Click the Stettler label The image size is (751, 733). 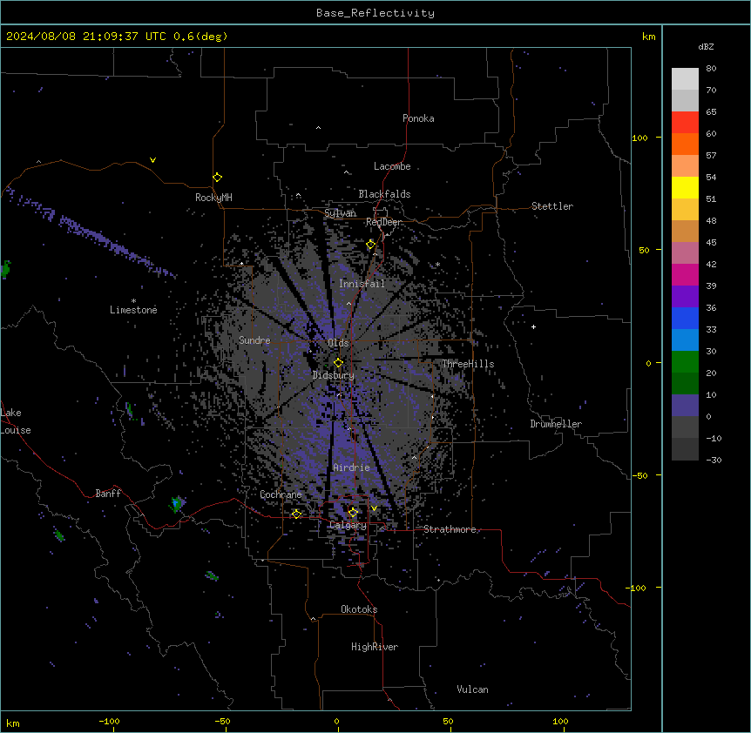pyautogui.click(x=552, y=206)
